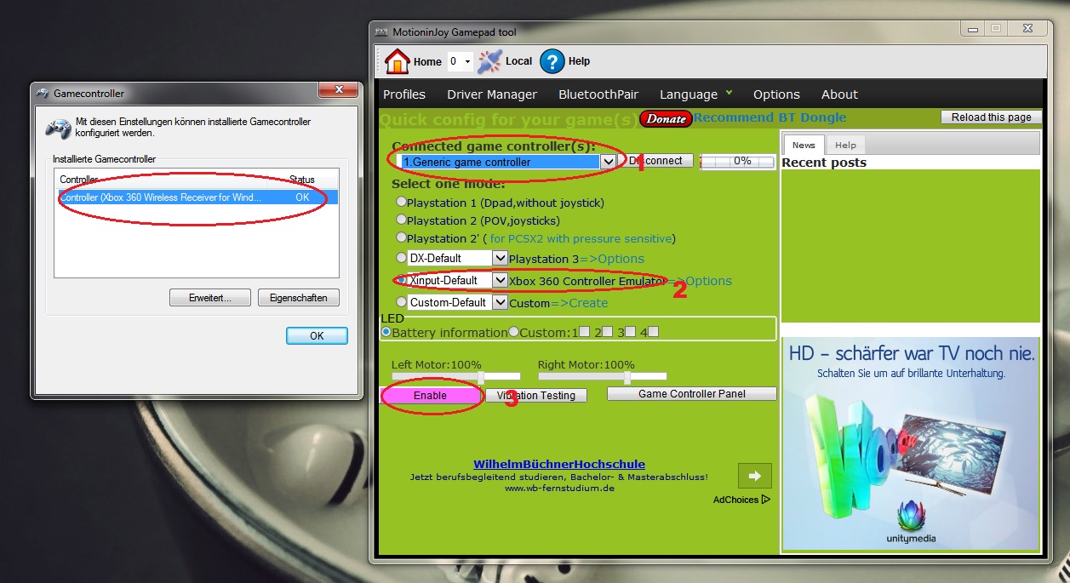
Task: Open the About page
Action: coord(839,94)
